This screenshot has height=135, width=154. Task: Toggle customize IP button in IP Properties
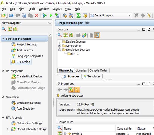pos(71,90)
